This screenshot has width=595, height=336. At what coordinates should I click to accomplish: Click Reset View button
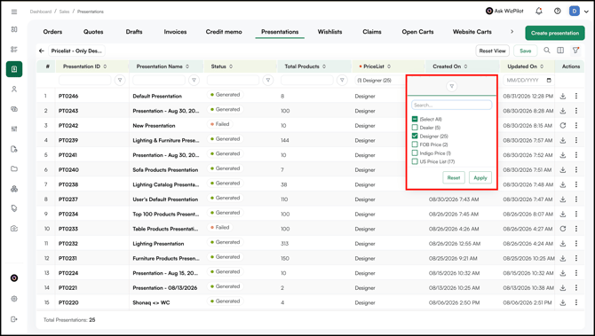(x=492, y=51)
